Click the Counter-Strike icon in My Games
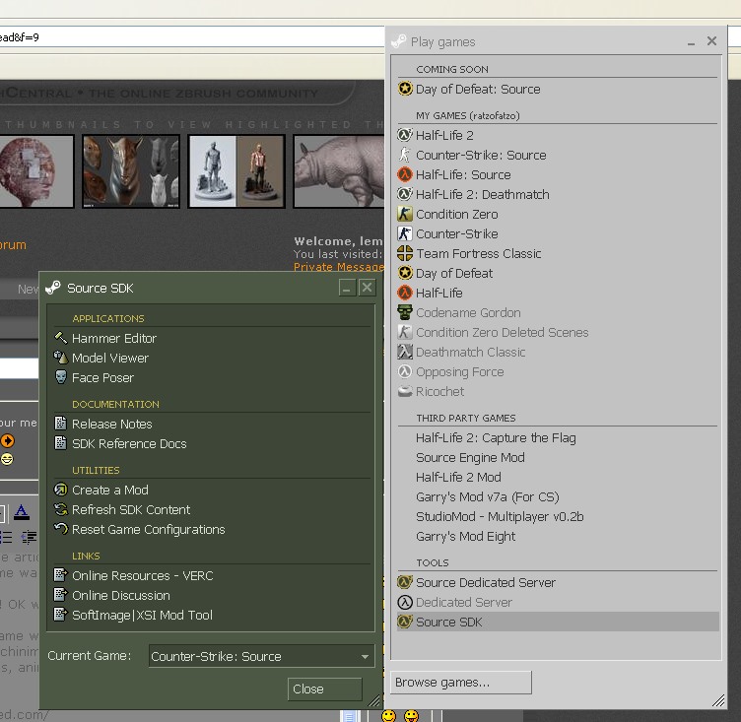This screenshot has height=722, width=741. coord(405,233)
